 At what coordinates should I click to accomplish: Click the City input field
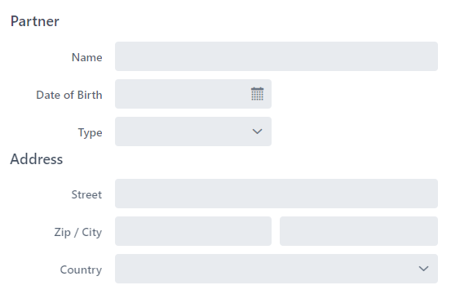click(x=359, y=231)
